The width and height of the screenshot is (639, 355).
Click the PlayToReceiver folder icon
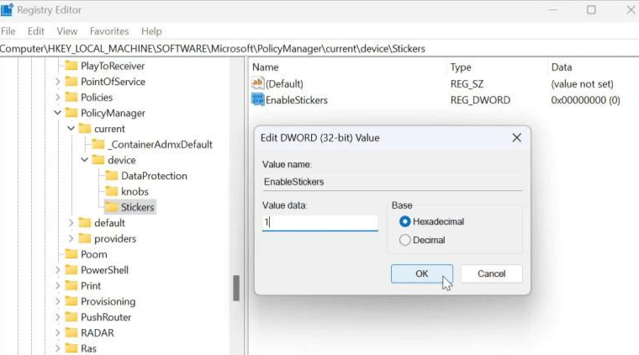(71, 66)
